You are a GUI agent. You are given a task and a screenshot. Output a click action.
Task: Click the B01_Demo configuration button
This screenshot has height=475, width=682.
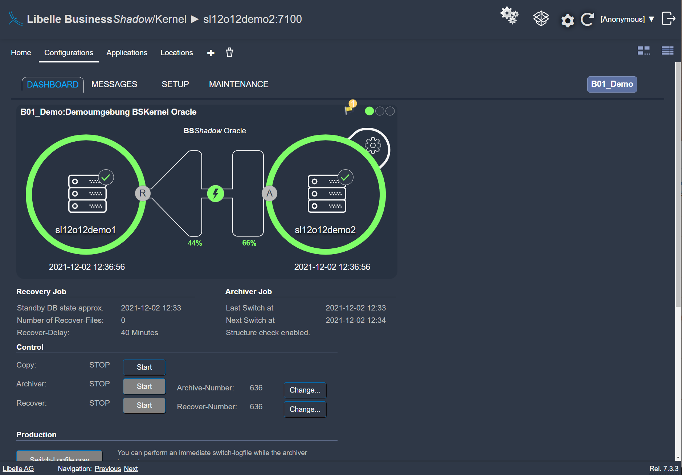tap(612, 84)
